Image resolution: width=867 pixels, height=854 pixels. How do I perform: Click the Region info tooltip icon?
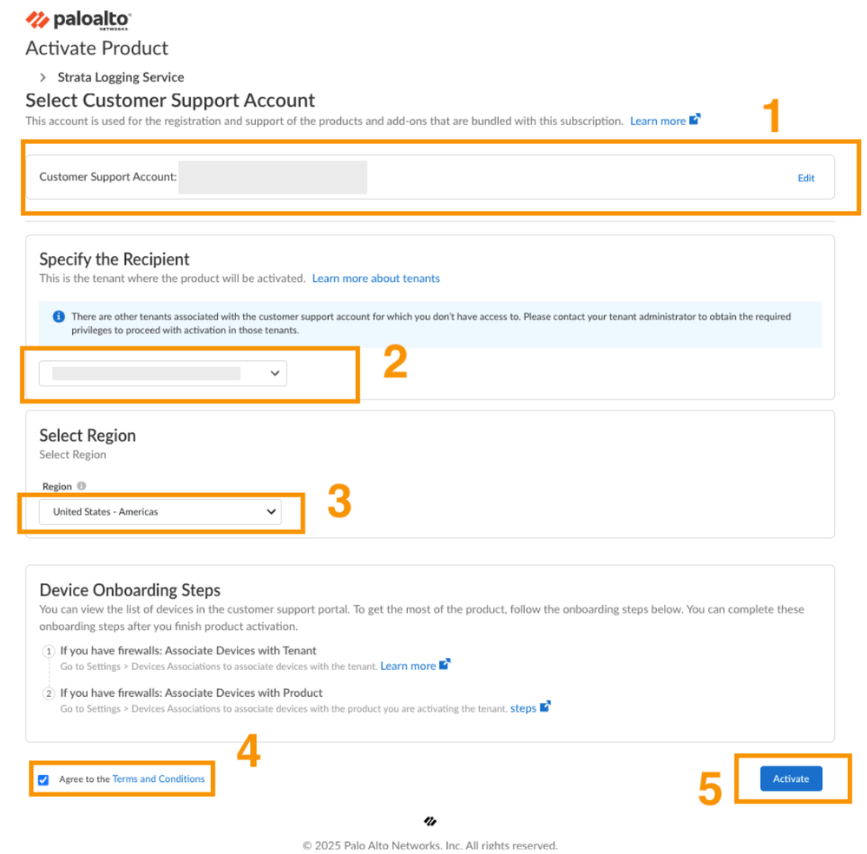pos(82,486)
